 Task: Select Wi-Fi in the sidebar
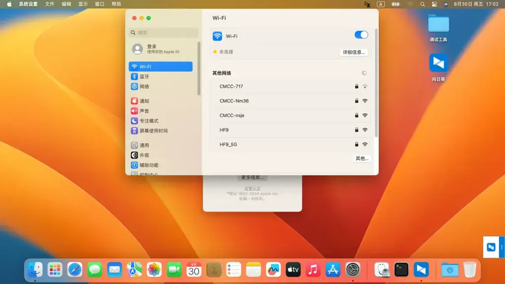(x=161, y=66)
